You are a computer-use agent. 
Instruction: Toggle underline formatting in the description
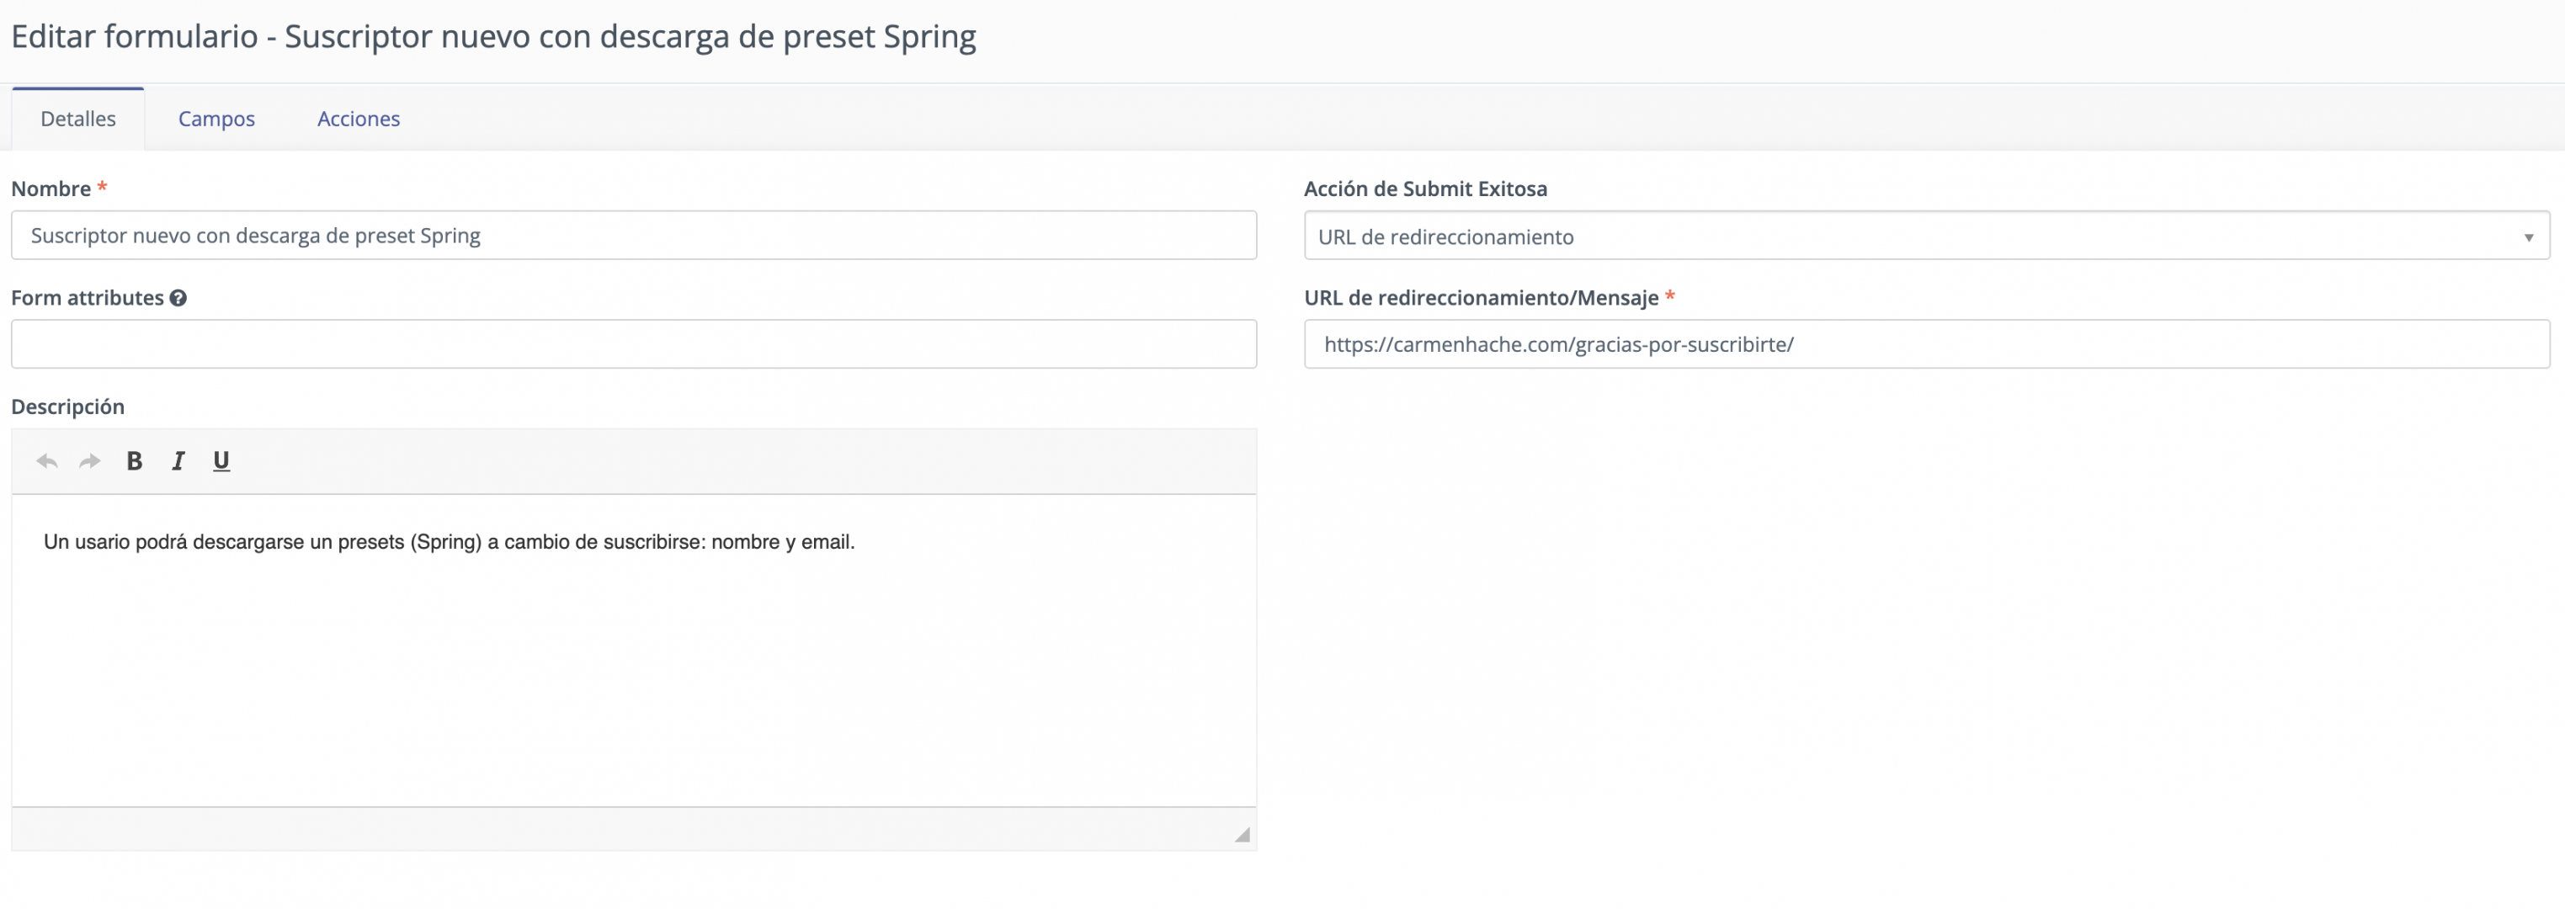(221, 460)
